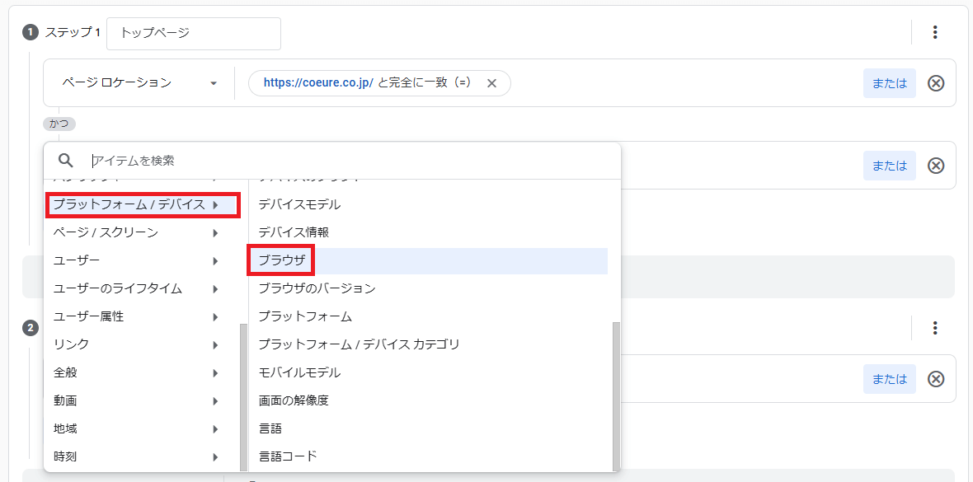
Task: Open Step 1 three-dot options menu
Action: coord(935,33)
